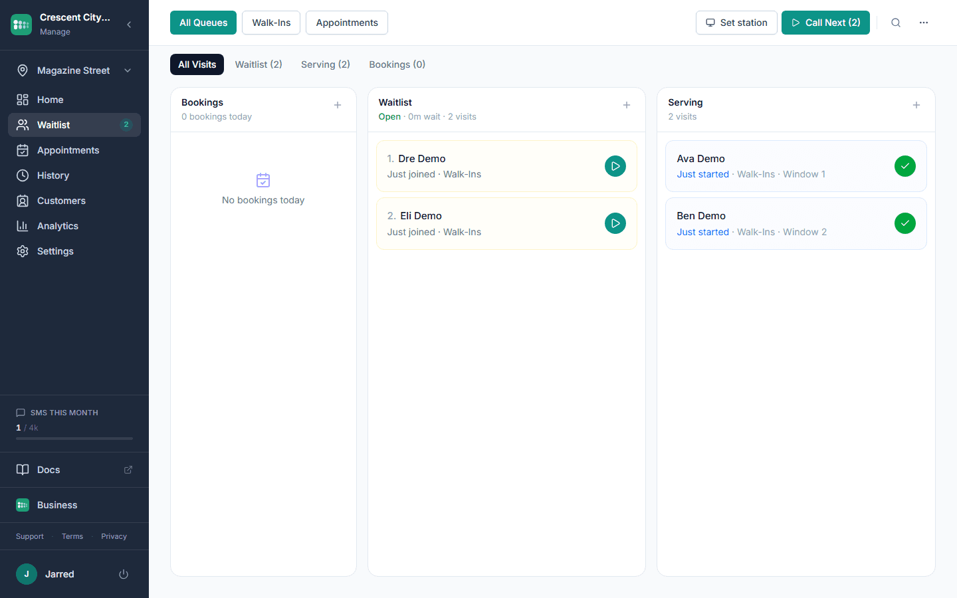Image resolution: width=957 pixels, height=598 pixels.
Task: Open the Privacy link
Action: point(114,536)
